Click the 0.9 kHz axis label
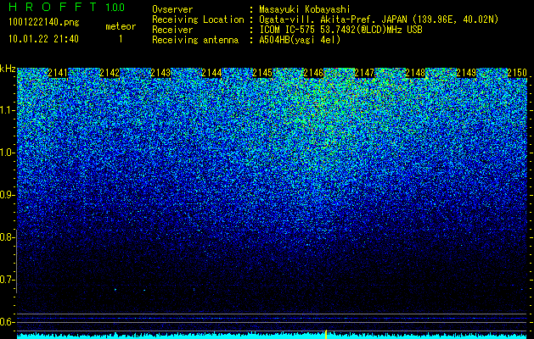This screenshot has height=339, width=534. 7,195
